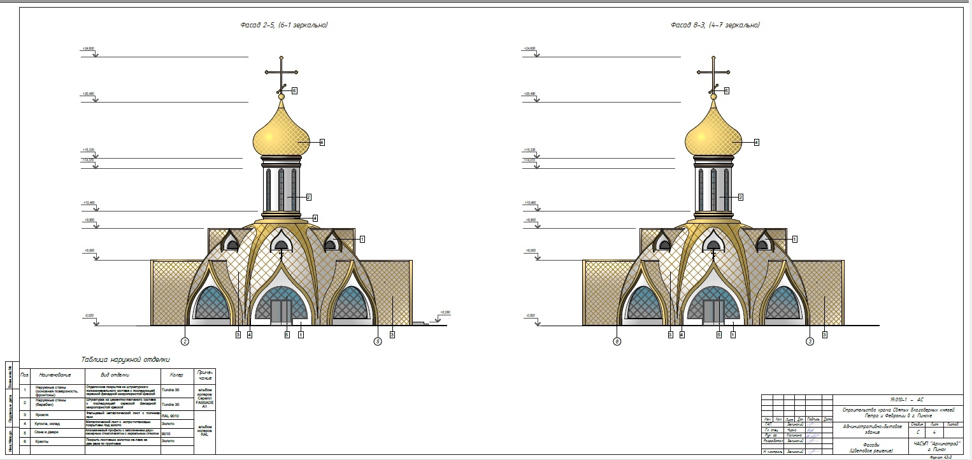The width and height of the screenshot is (972, 460).
Task: Click the 'Колер' column header
Action: tap(176, 375)
